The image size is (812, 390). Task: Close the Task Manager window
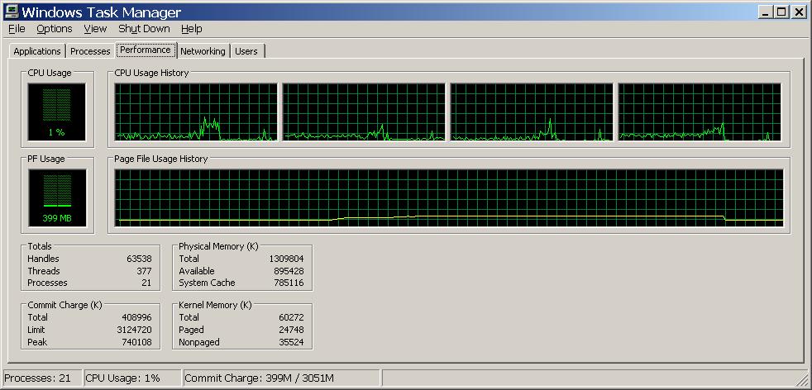(798, 12)
